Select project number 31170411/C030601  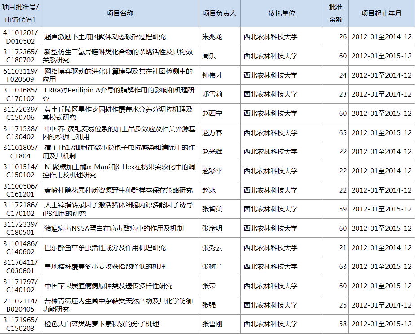20,267
